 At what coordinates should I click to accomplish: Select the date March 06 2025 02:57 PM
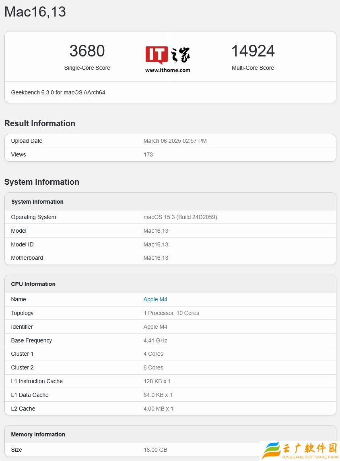click(x=175, y=141)
